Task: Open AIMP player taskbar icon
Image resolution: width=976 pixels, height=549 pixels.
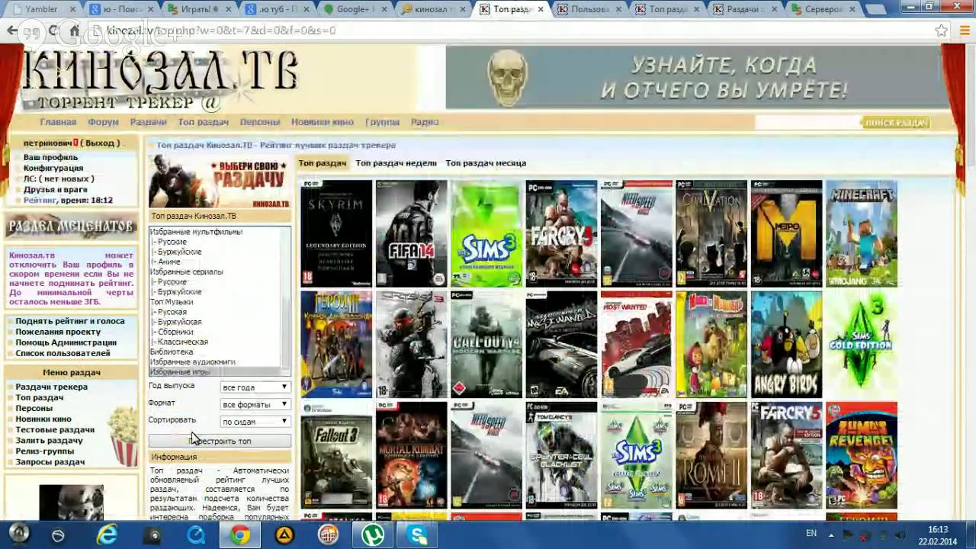Action: tap(285, 535)
